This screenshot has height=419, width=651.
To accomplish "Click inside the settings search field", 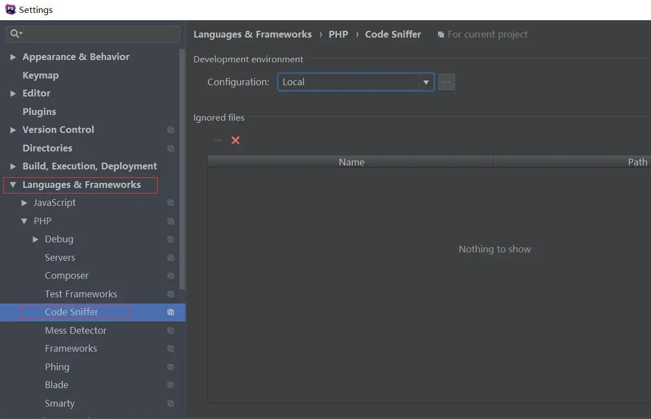I will coord(93,34).
